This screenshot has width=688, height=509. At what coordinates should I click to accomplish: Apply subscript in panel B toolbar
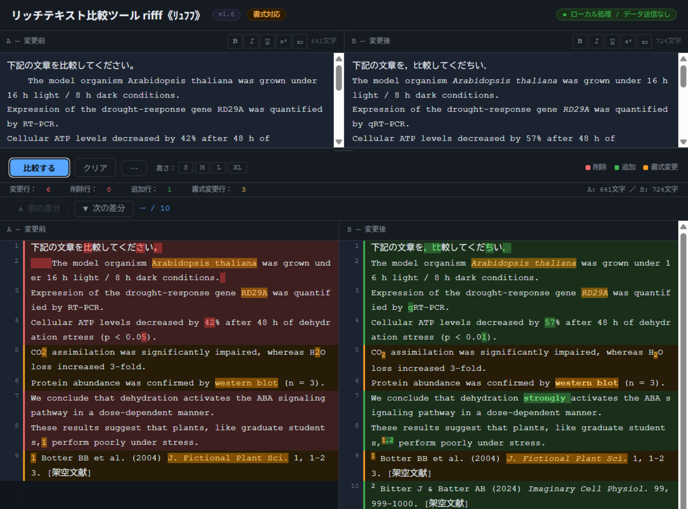(645, 41)
